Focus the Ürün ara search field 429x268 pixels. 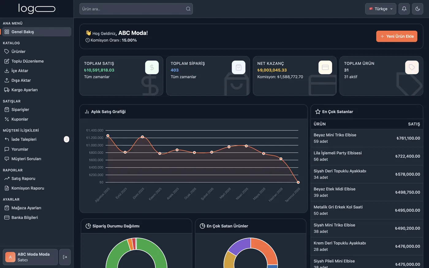(136, 9)
